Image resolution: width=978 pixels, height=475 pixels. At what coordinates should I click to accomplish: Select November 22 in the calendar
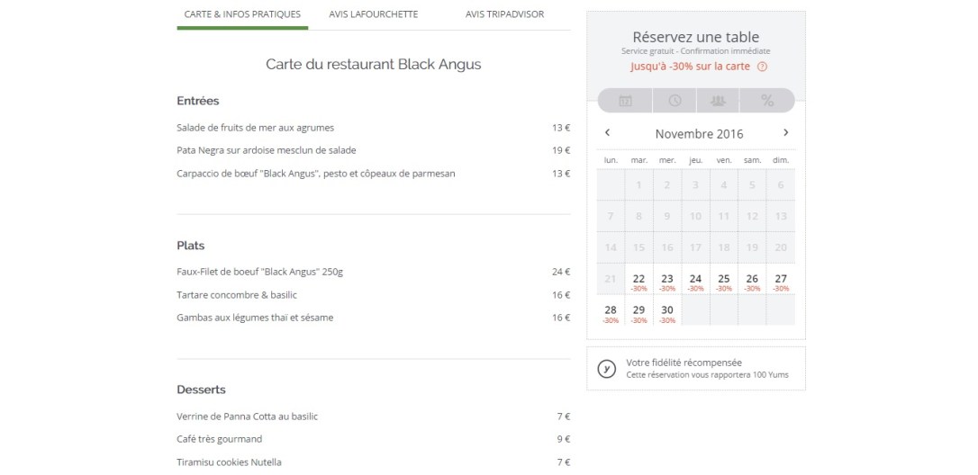click(x=638, y=282)
